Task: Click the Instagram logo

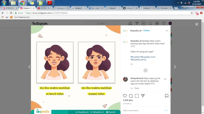Action: point(40,23)
